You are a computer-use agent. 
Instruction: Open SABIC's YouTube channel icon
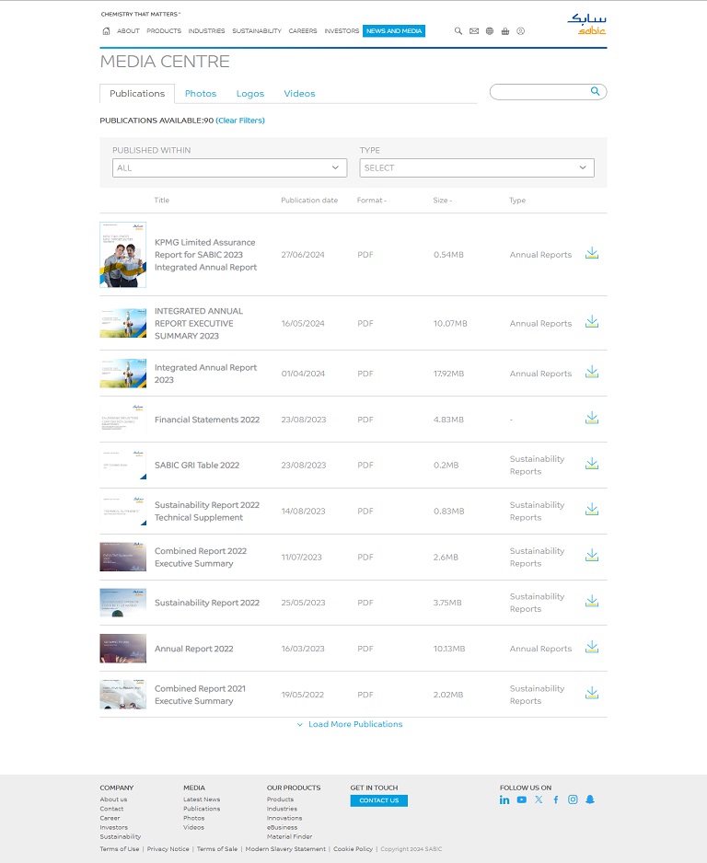522,800
